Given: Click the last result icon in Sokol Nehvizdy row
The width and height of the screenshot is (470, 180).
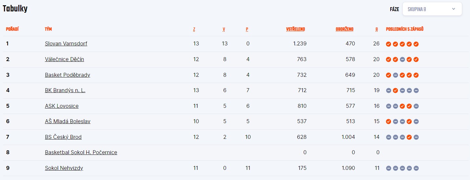Looking at the screenshot, I should tap(416, 168).
